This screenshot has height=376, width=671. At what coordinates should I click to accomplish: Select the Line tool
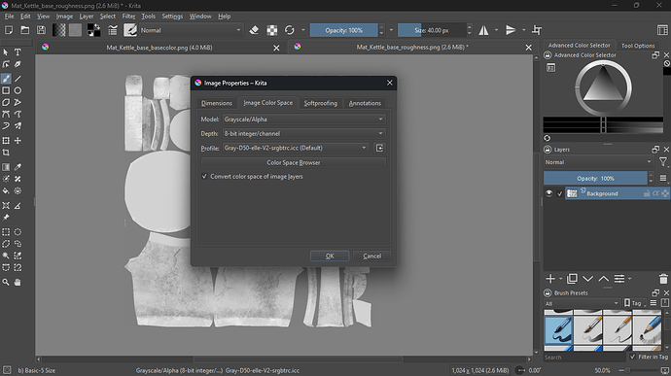coord(18,79)
